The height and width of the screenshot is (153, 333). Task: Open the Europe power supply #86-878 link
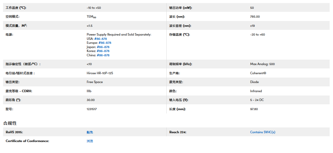tap(105, 43)
